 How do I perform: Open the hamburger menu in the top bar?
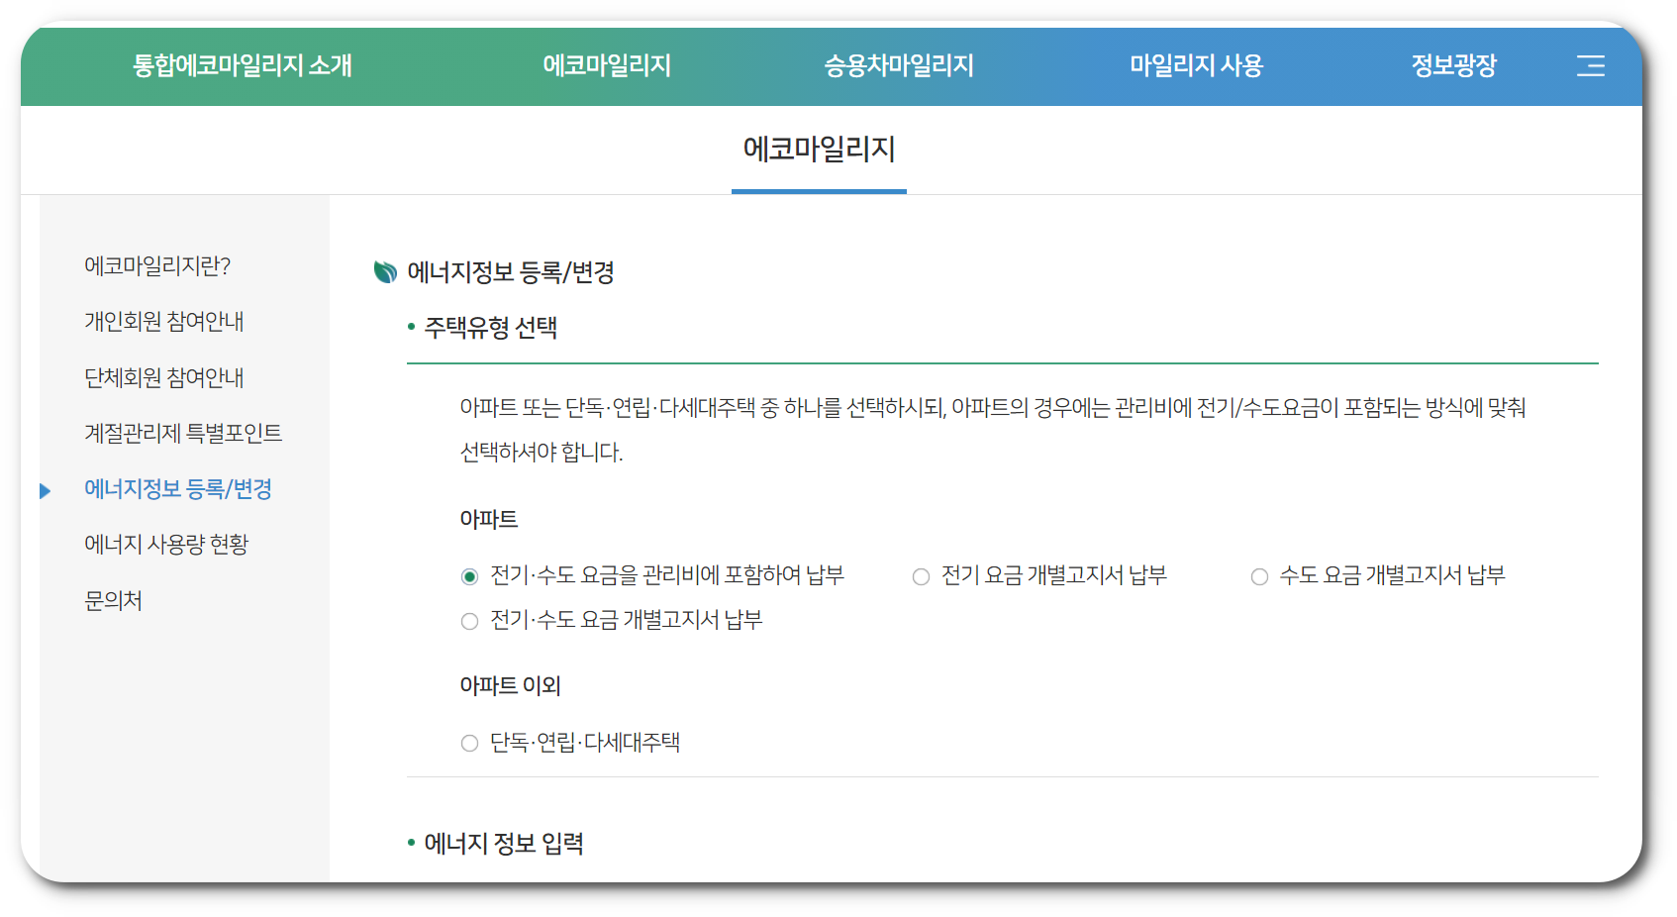coord(1591,65)
